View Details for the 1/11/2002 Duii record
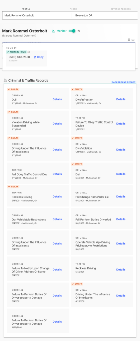The height and width of the screenshot is (341, 140). pyautogui.click(x=57, y=99)
